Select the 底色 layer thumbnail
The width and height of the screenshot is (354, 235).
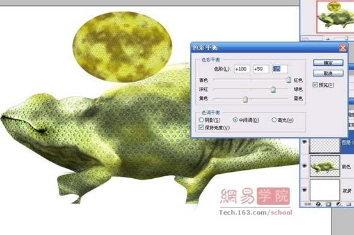click(325, 166)
